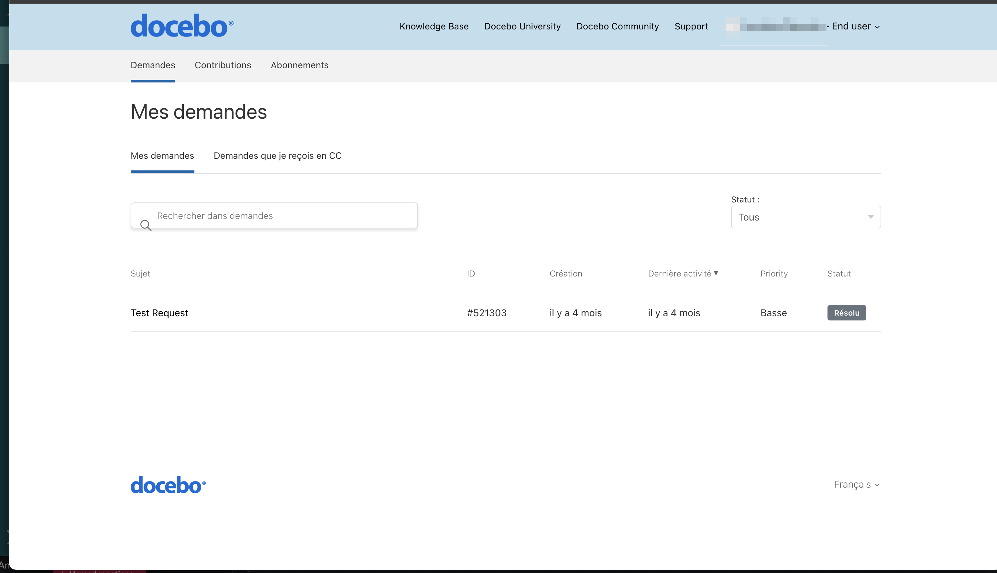Open the Knowledge Base link

tap(434, 27)
